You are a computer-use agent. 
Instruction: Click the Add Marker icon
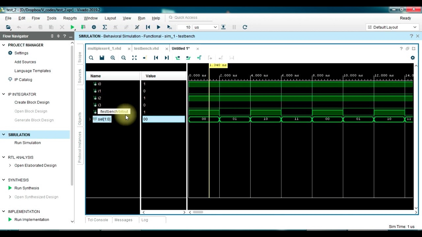tap(199, 58)
